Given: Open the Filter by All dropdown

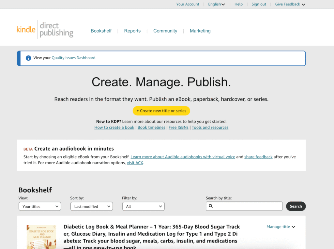Looking at the screenshot, I should (144, 206).
